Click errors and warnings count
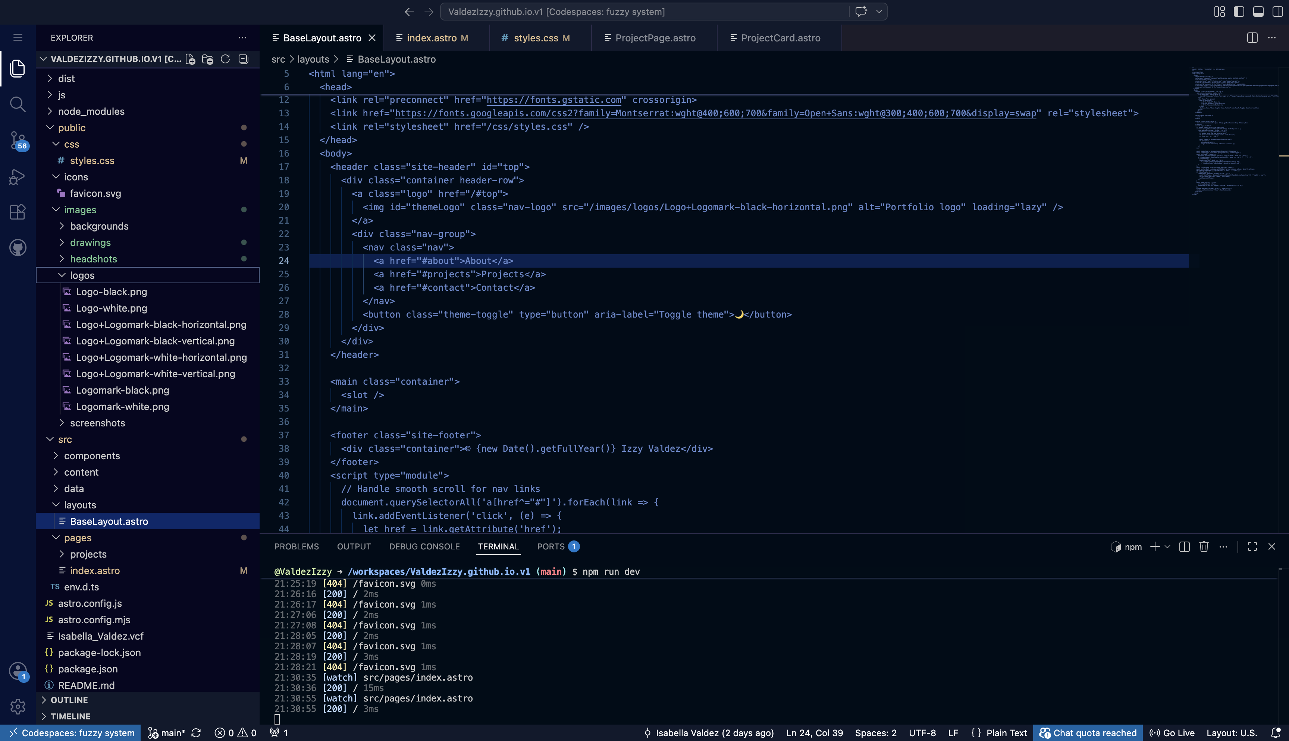This screenshot has width=1289, height=741. coord(236,733)
